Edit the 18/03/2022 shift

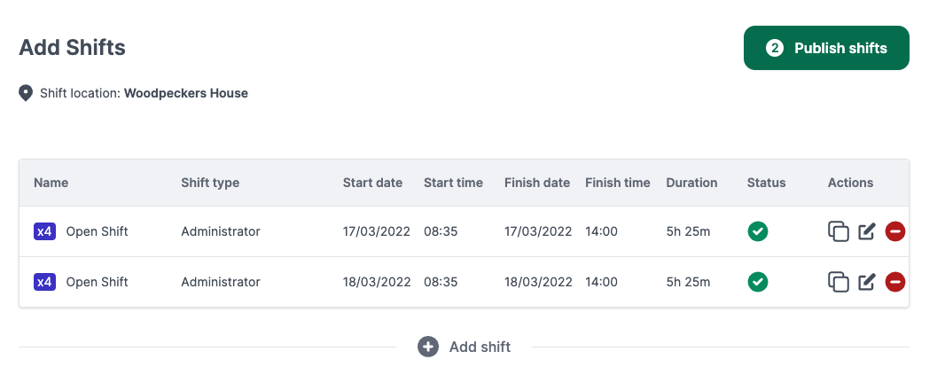pos(867,283)
